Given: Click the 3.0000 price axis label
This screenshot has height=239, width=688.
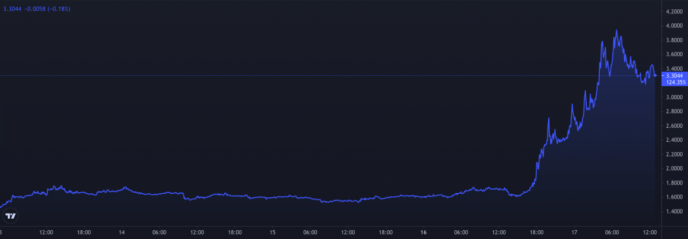Looking at the screenshot, I should (x=674, y=97).
